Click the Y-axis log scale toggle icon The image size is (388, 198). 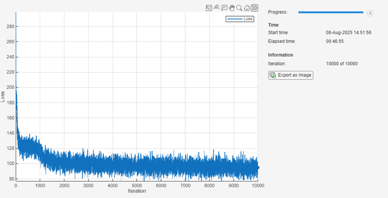[x=209, y=8]
